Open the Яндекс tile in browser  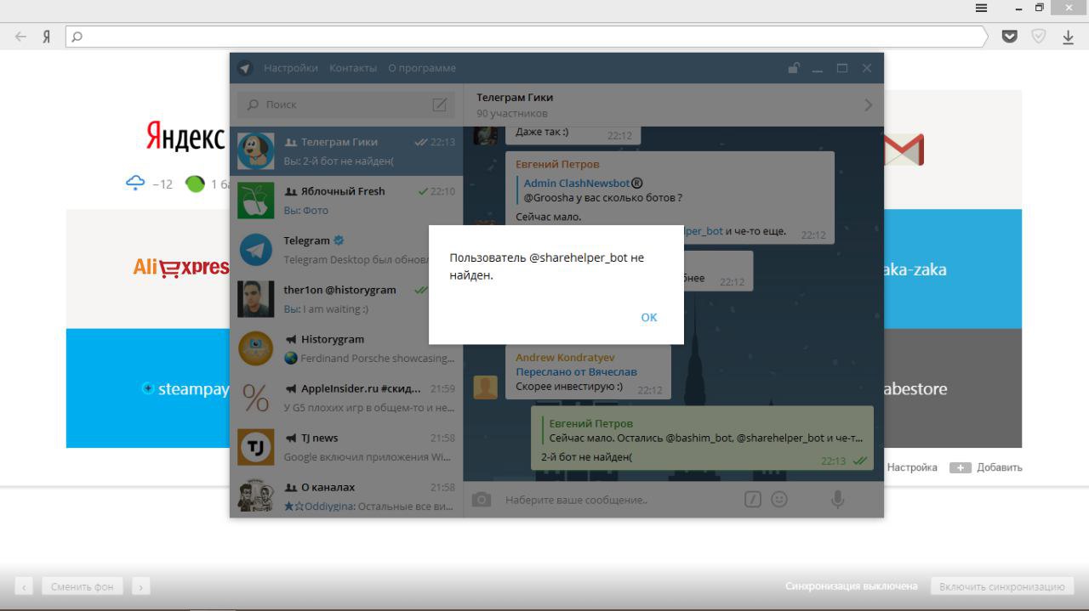point(148,150)
